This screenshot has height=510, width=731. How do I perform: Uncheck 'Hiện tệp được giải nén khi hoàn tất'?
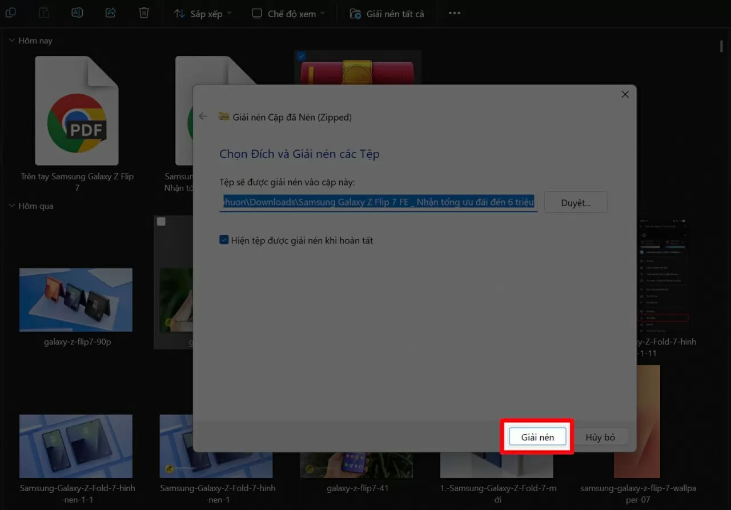[224, 240]
